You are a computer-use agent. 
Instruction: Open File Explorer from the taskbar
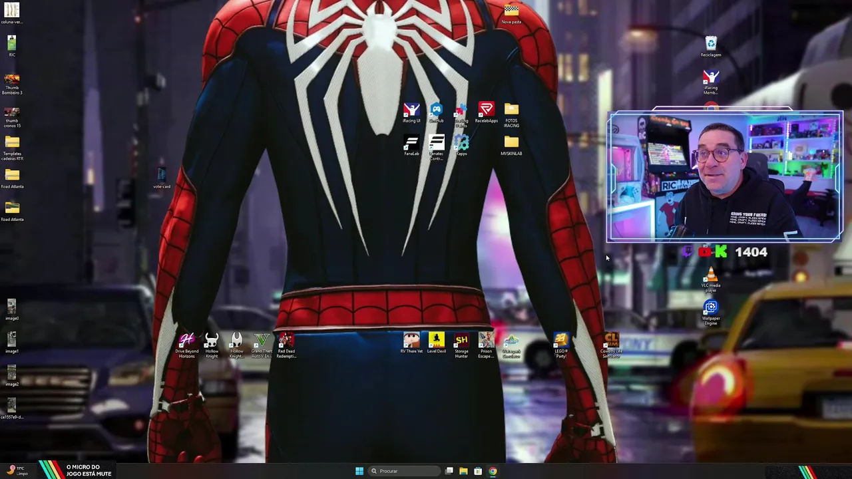463,471
